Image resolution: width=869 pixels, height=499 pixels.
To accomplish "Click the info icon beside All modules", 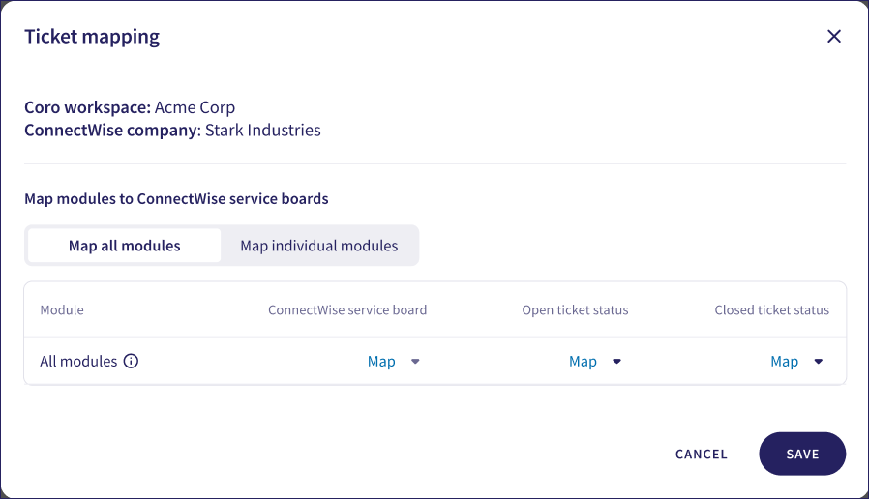I will (132, 362).
